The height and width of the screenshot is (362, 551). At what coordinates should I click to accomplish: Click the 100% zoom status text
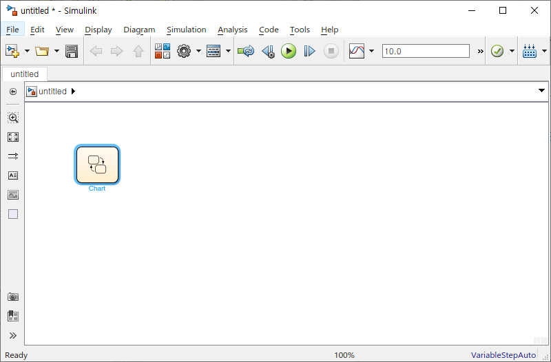(x=344, y=355)
